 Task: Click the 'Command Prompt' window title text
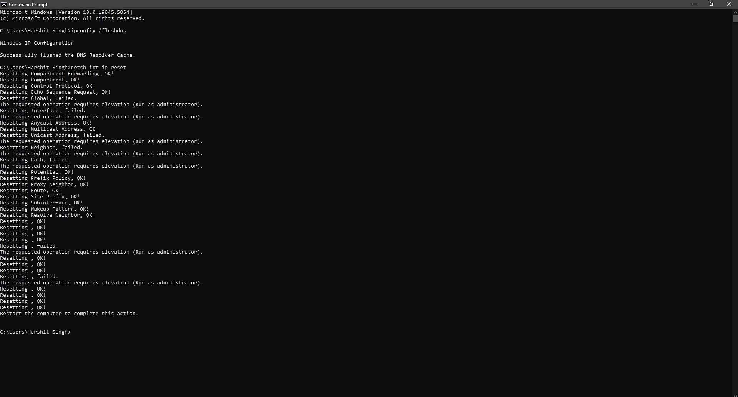[28, 4]
